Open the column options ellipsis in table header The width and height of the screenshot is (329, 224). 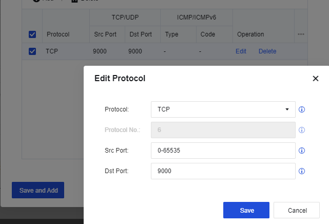coord(301,34)
